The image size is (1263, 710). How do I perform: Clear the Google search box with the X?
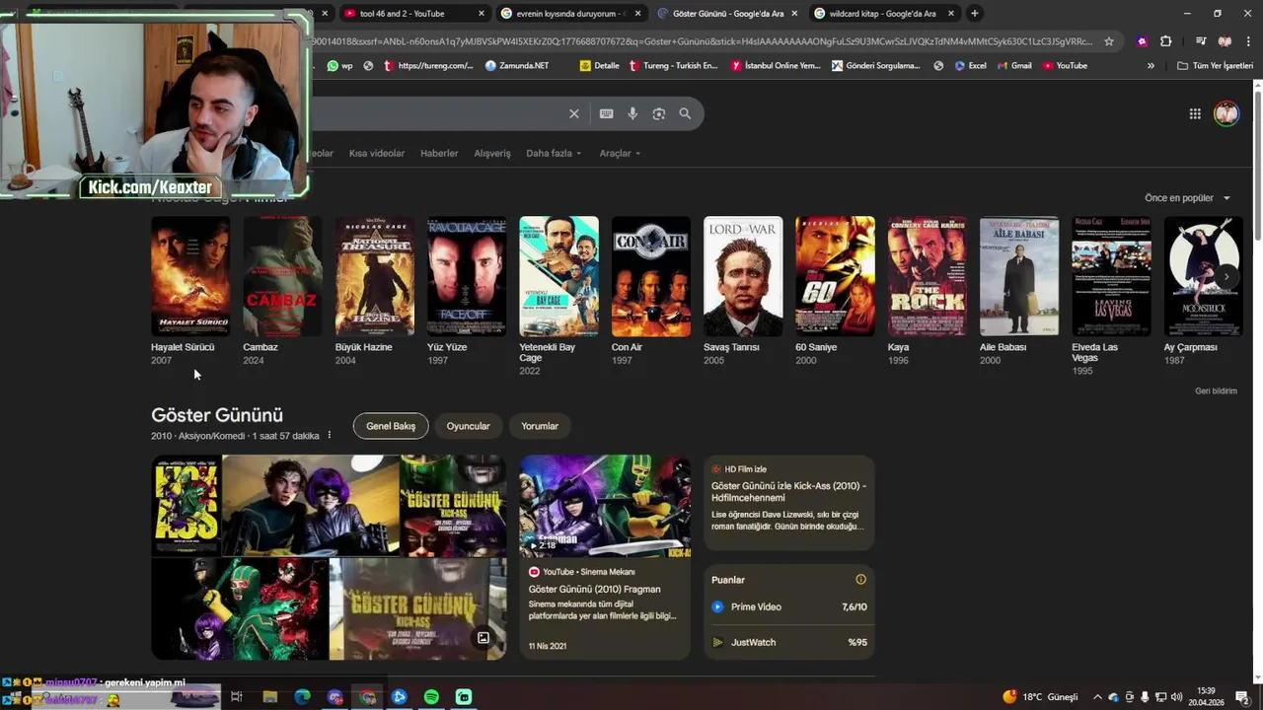click(x=574, y=113)
